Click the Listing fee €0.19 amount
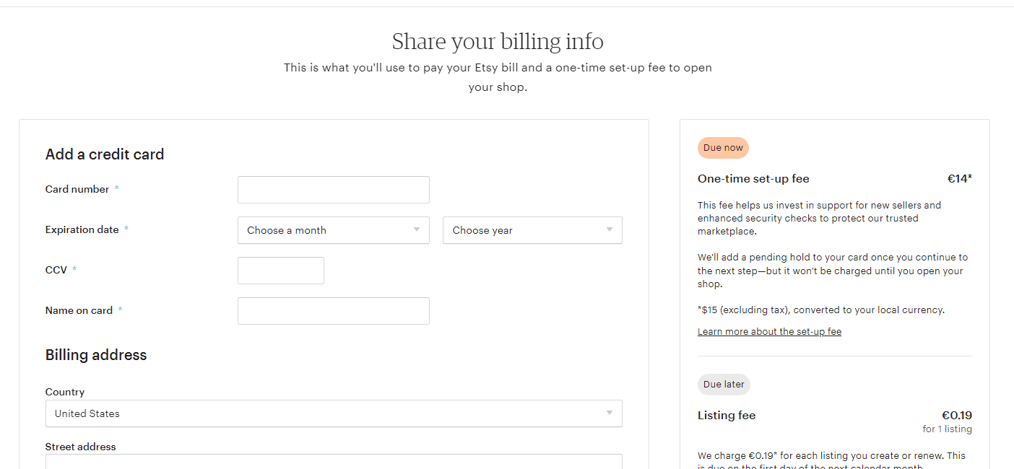This screenshot has height=469, width=1014. click(956, 415)
